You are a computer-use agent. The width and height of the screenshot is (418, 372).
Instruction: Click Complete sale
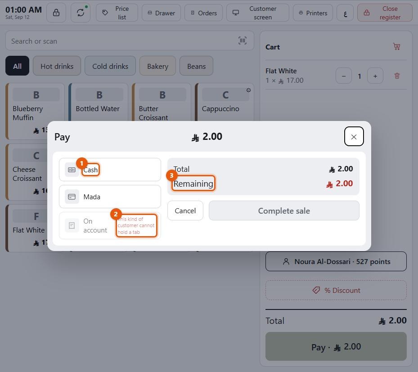click(284, 211)
